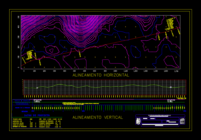Click the building logo right of title block
The height and width of the screenshot is (140, 201).
[182, 121]
